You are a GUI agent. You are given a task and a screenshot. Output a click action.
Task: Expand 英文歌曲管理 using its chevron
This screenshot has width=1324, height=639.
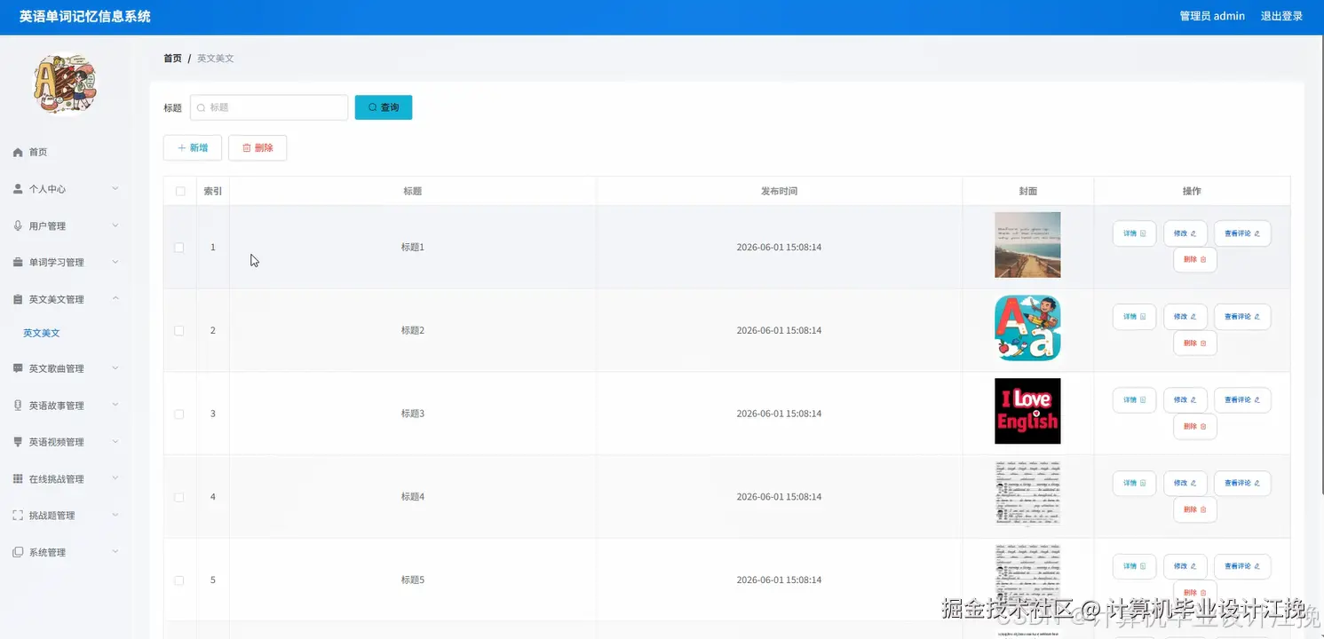115,368
